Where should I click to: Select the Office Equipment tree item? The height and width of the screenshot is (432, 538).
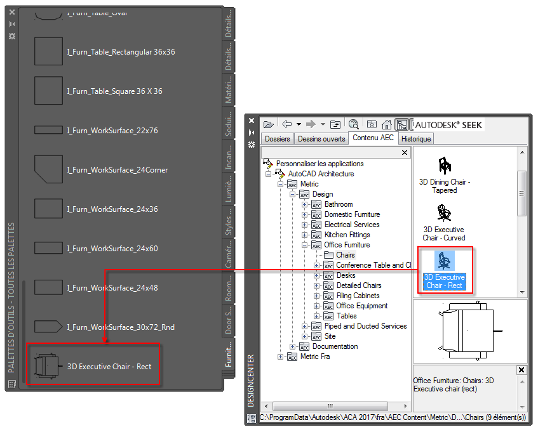pos(361,306)
